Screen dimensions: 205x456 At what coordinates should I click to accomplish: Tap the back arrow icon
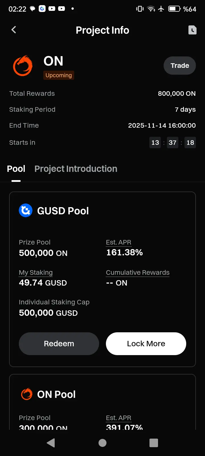click(x=14, y=30)
